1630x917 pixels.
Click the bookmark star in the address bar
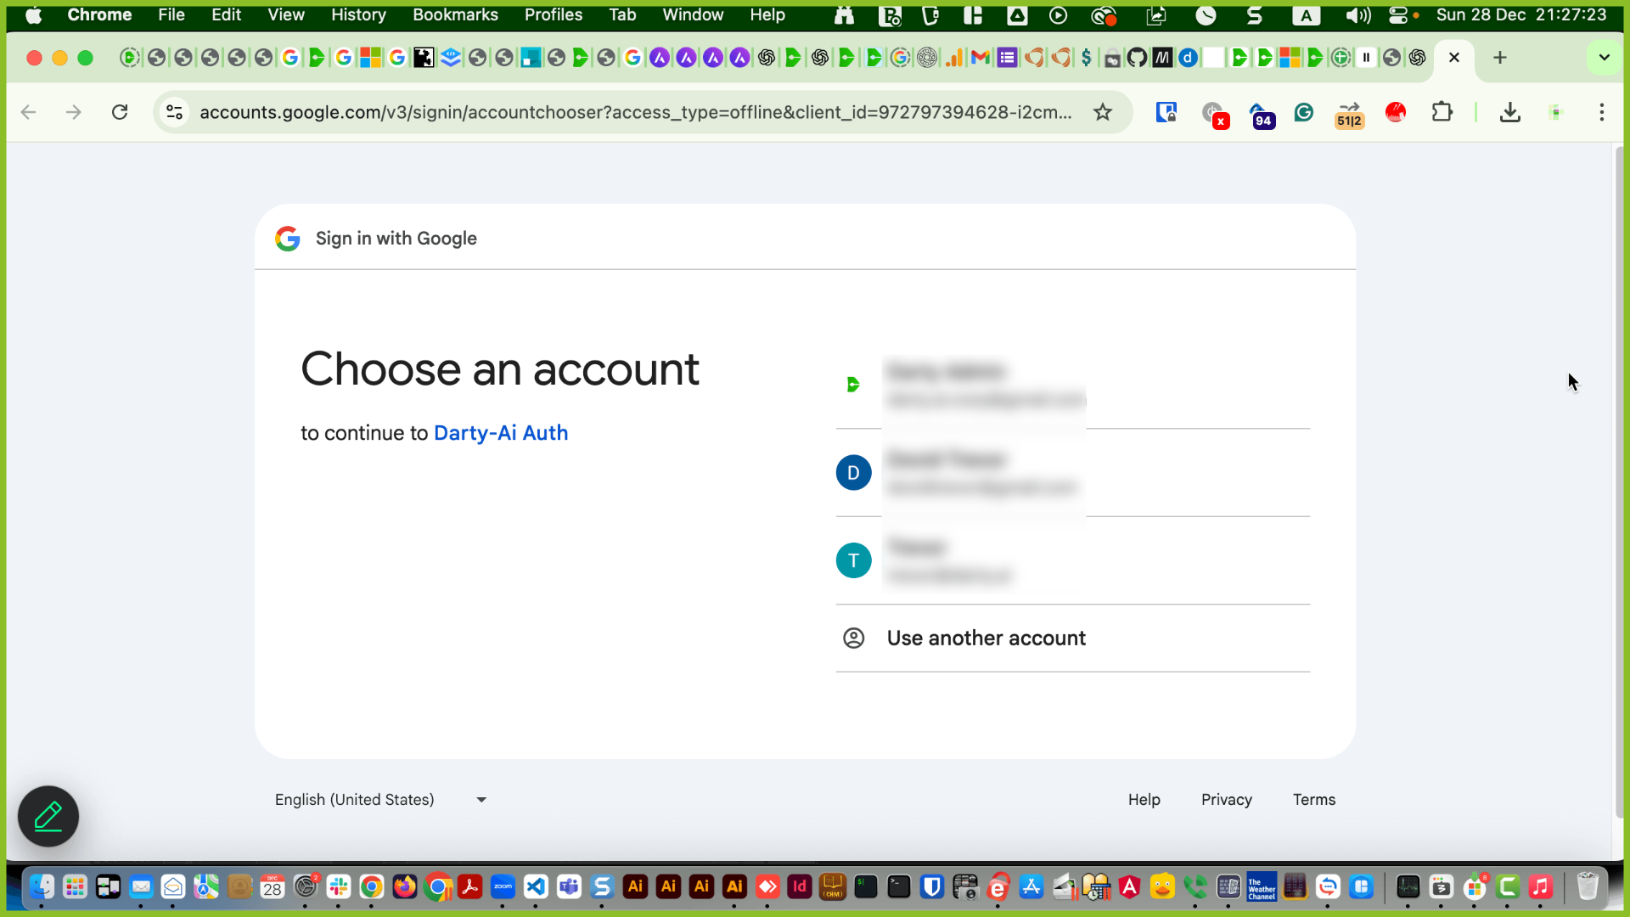coord(1104,111)
